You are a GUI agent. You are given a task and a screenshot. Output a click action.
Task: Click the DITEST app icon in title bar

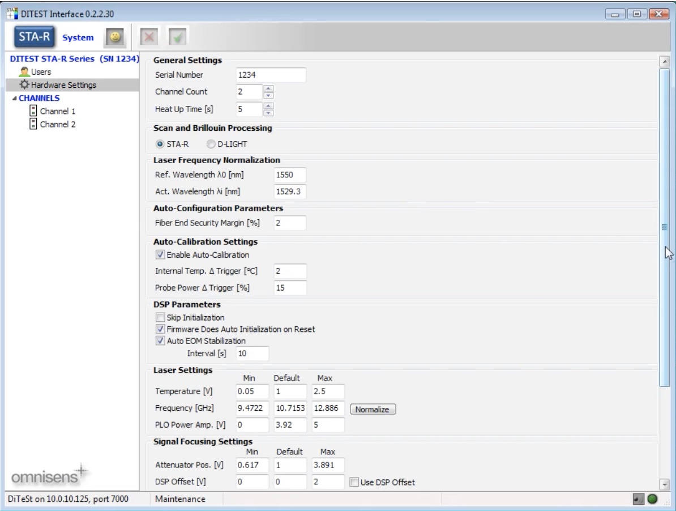[x=12, y=14]
